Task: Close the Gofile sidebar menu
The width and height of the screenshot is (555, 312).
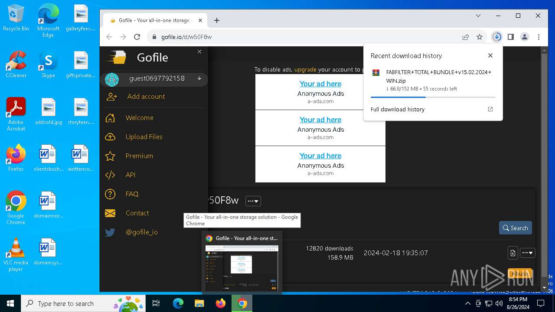Action: (x=199, y=52)
